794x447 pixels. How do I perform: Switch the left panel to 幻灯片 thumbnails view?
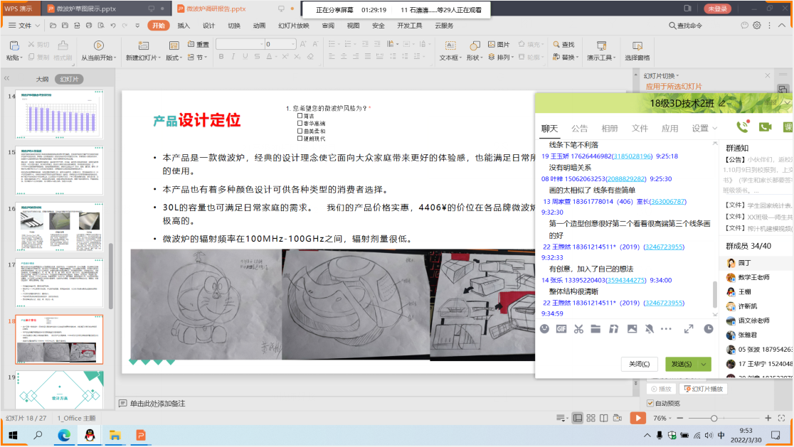[69, 80]
